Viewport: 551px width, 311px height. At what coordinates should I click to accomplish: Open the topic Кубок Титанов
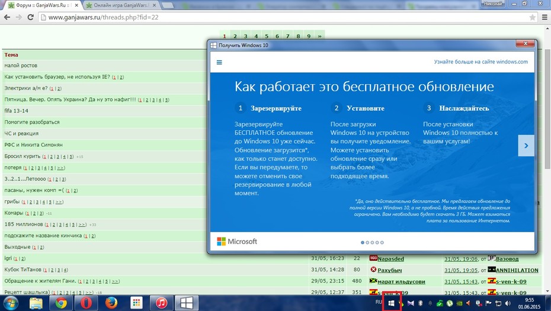pos(23,270)
